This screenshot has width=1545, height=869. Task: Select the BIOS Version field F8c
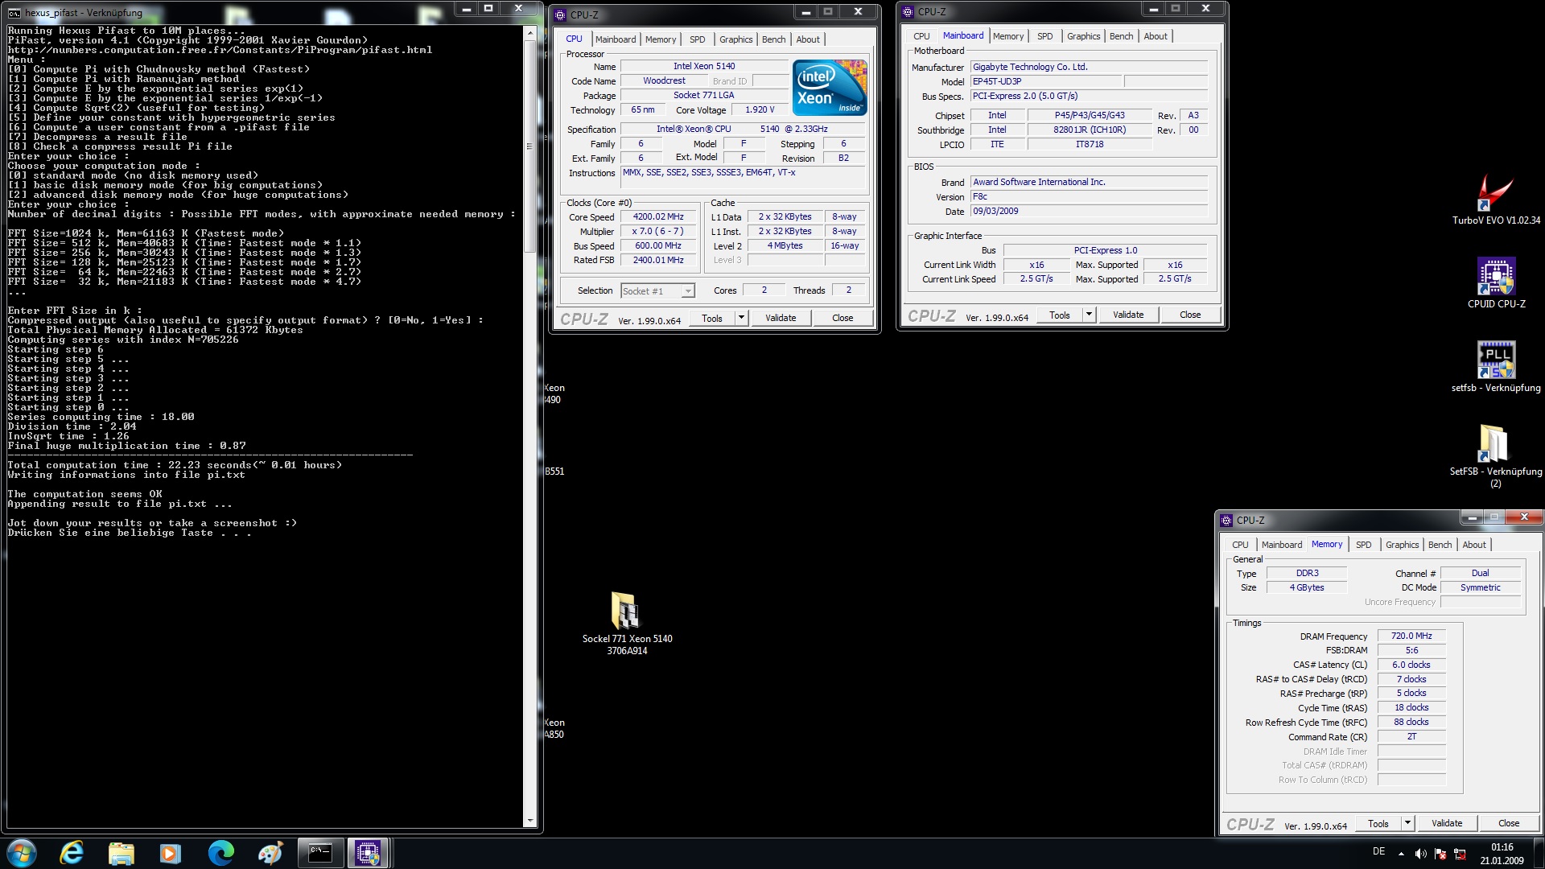1090,196
